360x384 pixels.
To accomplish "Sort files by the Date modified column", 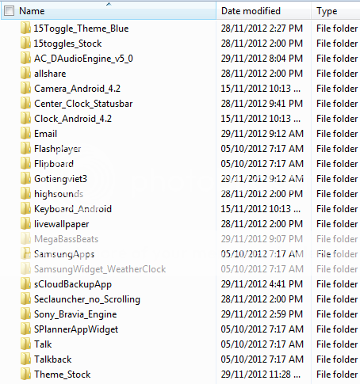I will click(x=251, y=11).
